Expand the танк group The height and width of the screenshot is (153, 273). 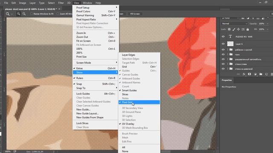point(227,54)
